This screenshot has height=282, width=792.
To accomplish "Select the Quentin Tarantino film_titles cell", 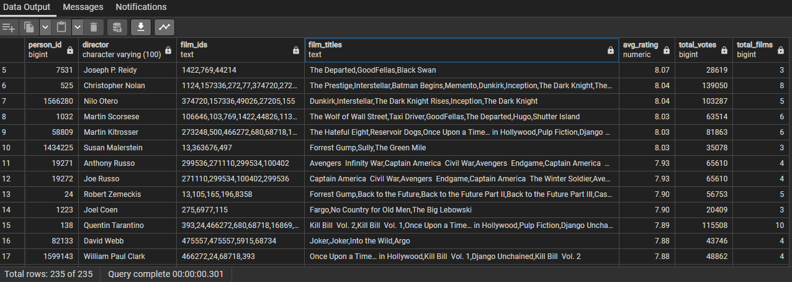I will click(462, 225).
